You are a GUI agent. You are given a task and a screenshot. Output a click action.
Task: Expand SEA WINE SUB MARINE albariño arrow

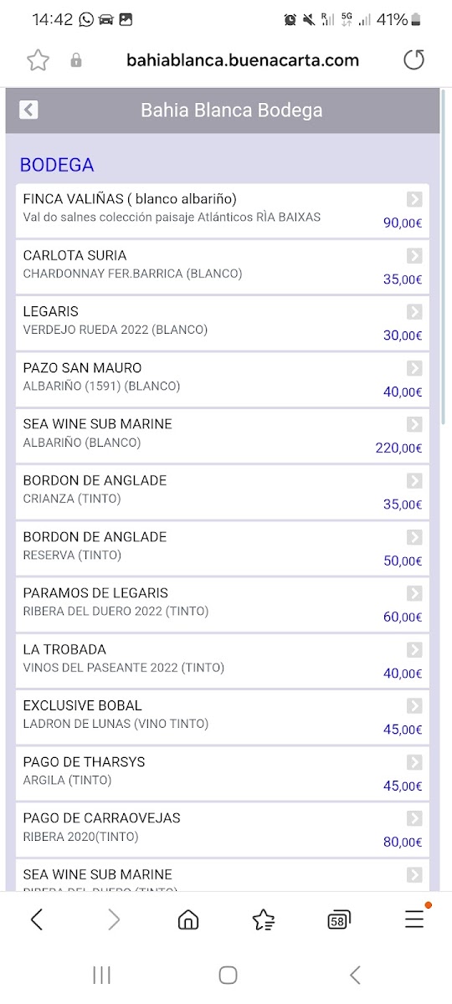pyautogui.click(x=414, y=424)
